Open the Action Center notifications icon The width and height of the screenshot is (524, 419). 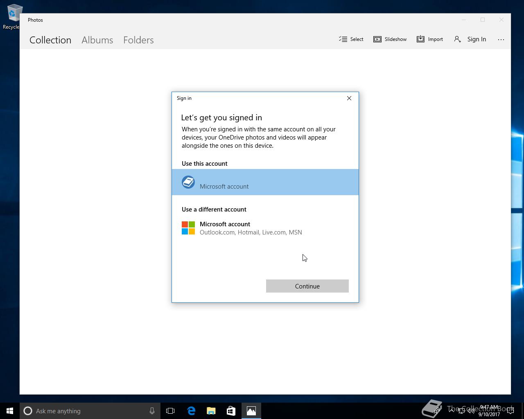510,411
